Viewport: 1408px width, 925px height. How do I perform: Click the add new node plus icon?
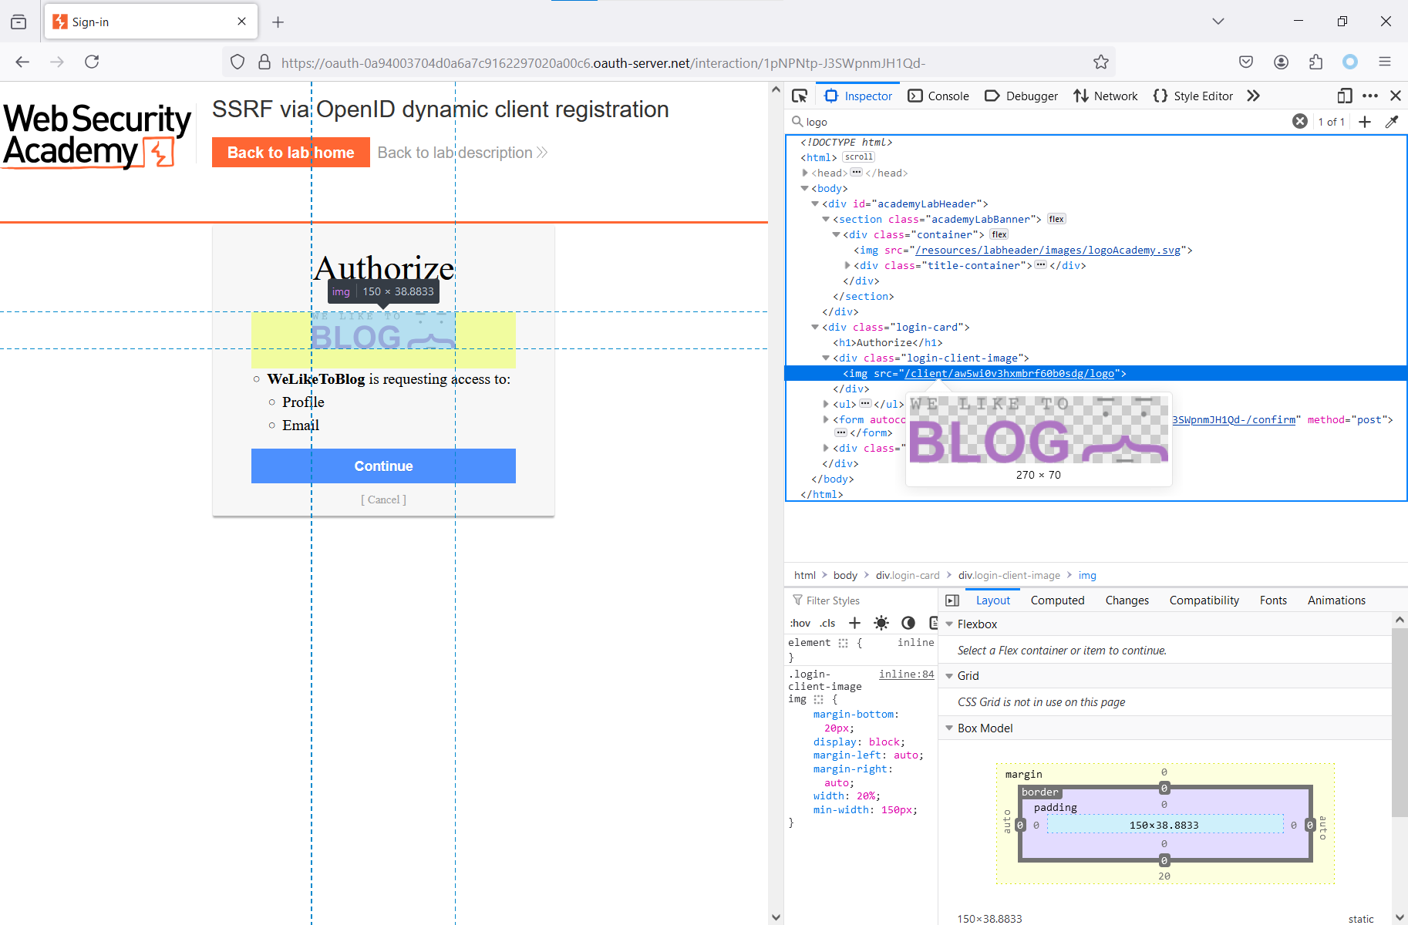1365,122
